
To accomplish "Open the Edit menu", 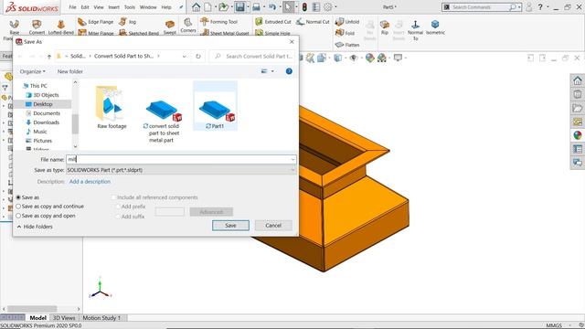I will [85, 7].
